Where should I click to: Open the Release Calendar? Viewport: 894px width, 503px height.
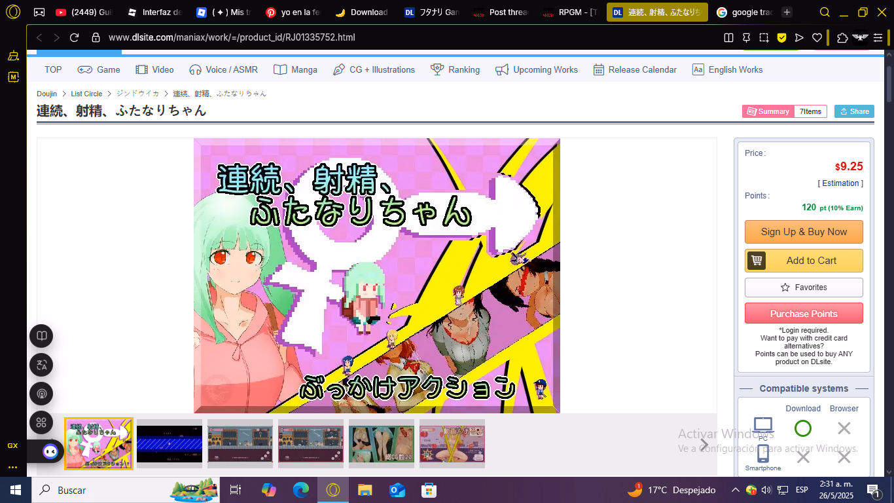pyautogui.click(x=635, y=69)
